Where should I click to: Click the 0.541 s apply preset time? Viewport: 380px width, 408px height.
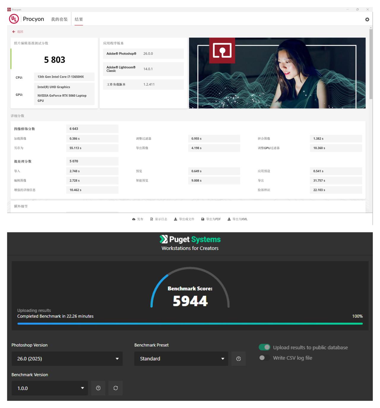pos(318,171)
